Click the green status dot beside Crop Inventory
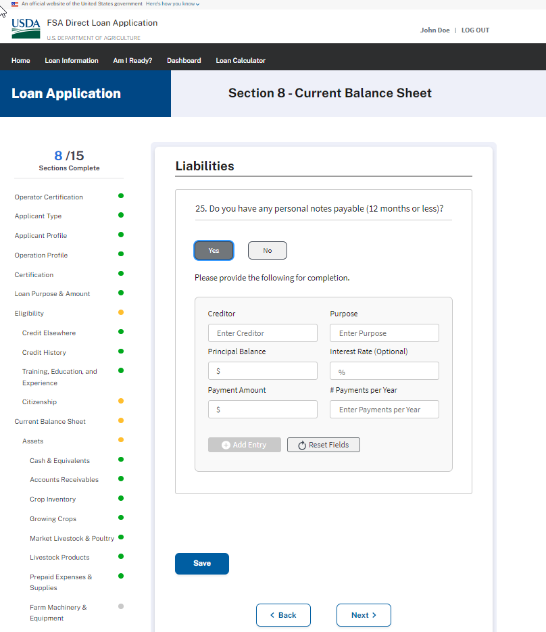This screenshot has height=632, width=546. click(x=121, y=498)
